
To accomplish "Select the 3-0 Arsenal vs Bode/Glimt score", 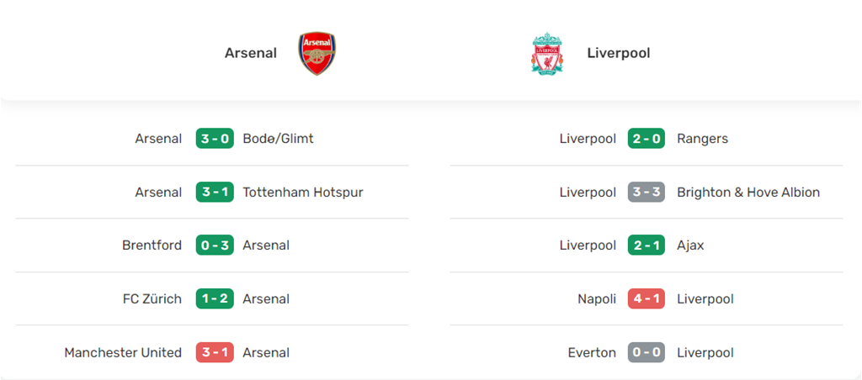I will pyautogui.click(x=215, y=139).
